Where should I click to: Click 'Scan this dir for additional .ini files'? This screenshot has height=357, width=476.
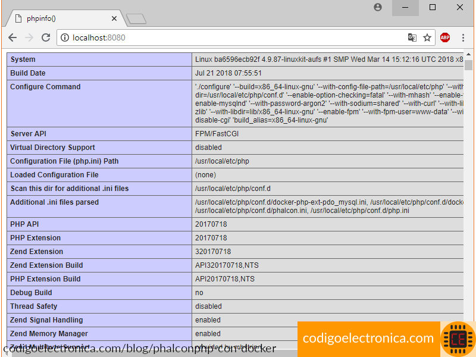[70, 189]
